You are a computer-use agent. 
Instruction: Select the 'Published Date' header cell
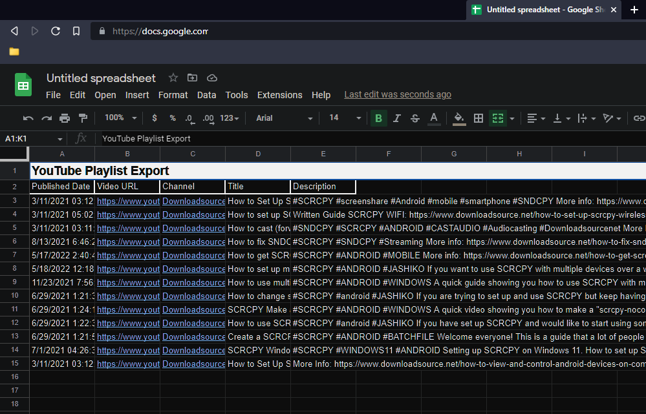62,187
